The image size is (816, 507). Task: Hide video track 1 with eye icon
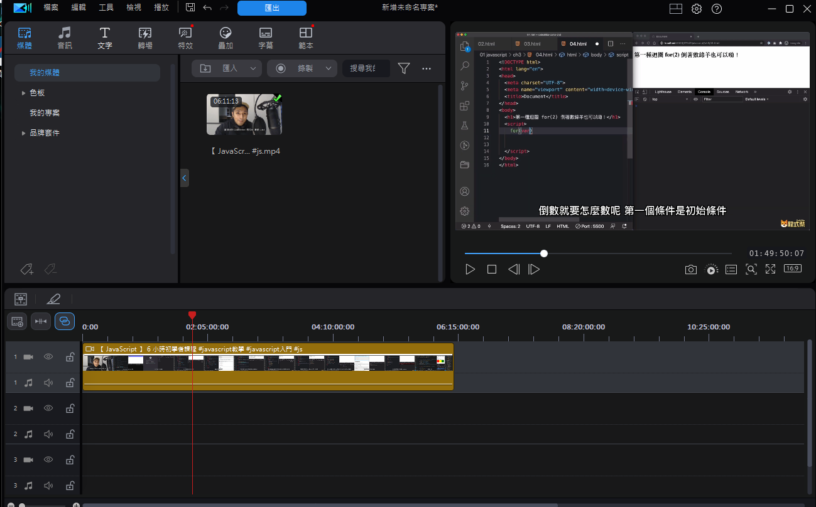[x=48, y=357]
